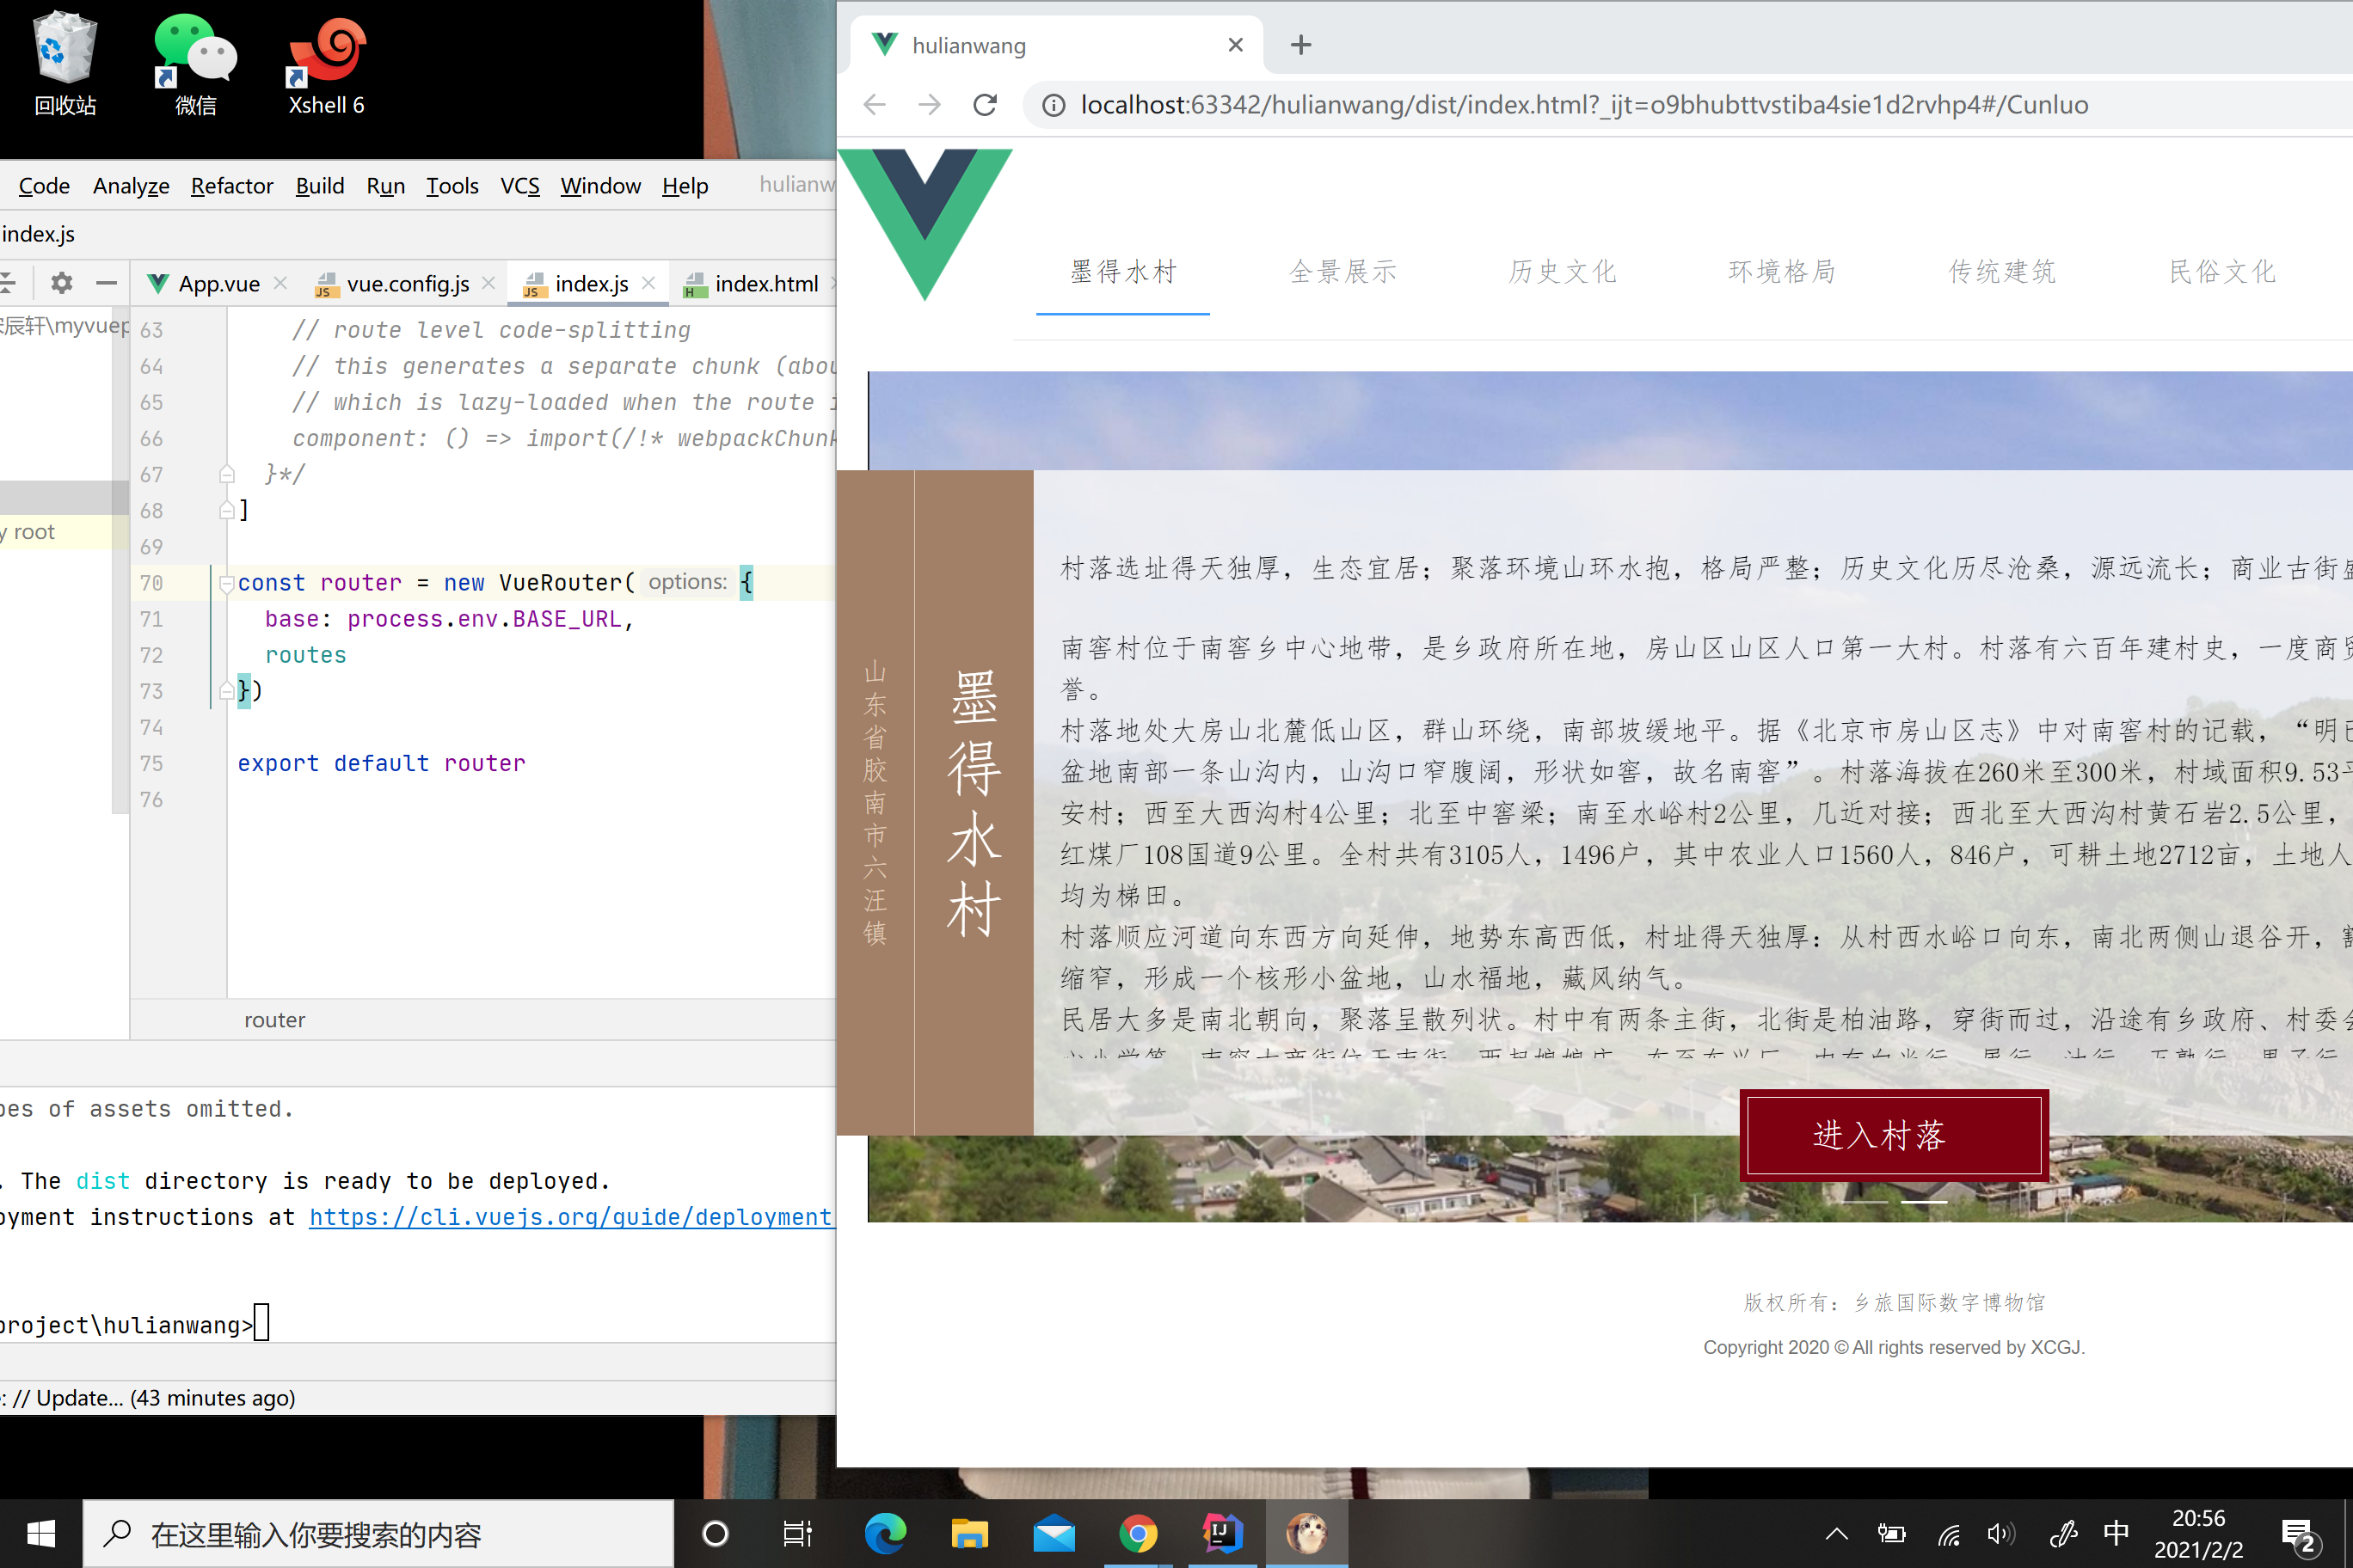Image resolution: width=2353 pixels, height=1568 pixels.
Task: Open the cli.vuejs.org deployment link
Action: coord(570,1217)
